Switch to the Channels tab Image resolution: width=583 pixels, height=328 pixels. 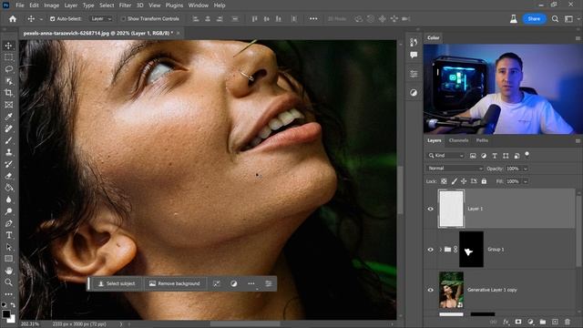pyautogui.click(x=458, y=140)
